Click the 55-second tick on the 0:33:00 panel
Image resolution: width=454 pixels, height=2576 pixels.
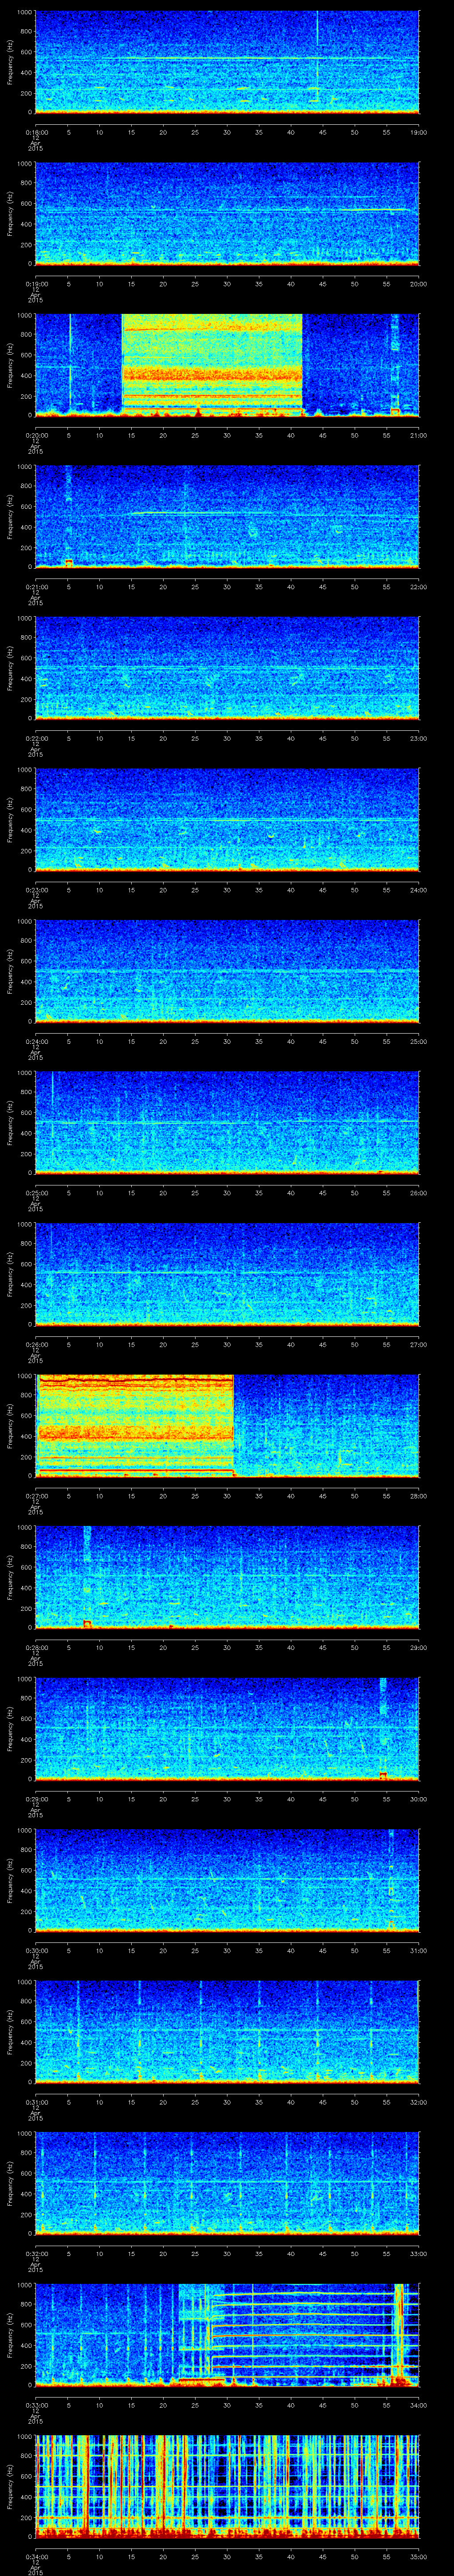386,2404
